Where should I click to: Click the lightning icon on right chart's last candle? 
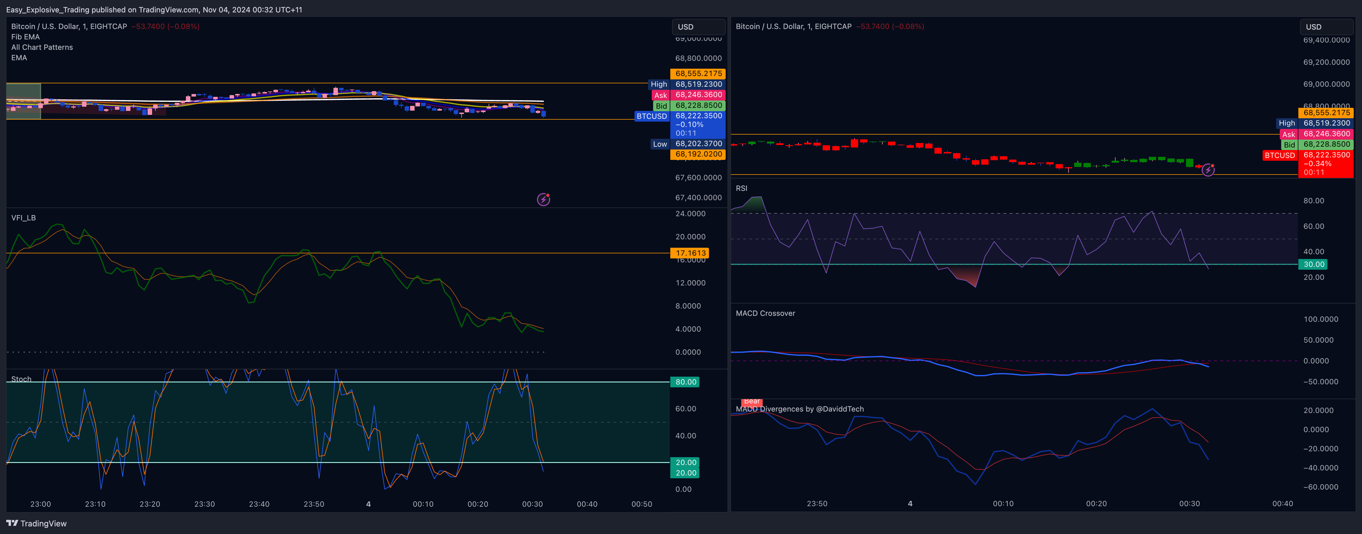coord(1208,170)
